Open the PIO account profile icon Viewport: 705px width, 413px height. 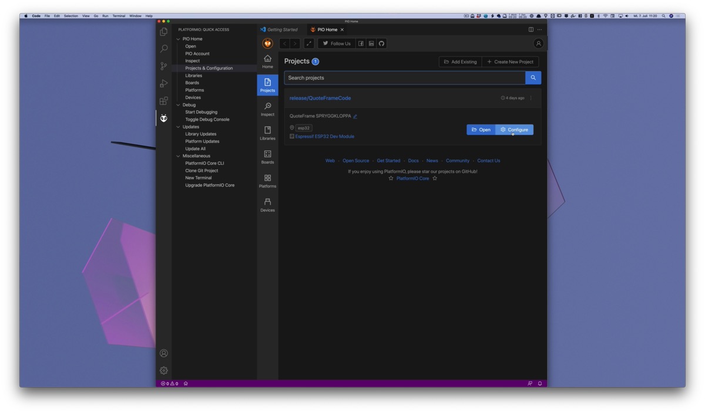[538, 43]
